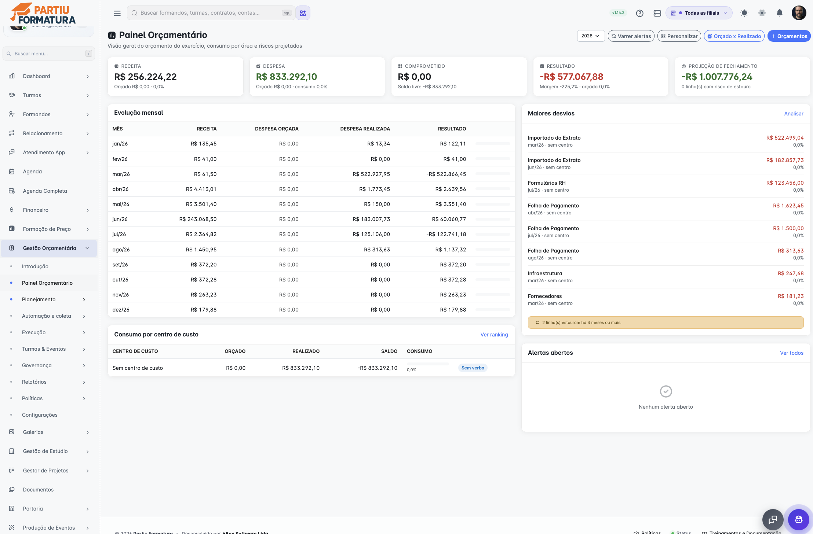Click the Atendimento App chat icon
Screen dimensions: 813x534
[12, 152]
